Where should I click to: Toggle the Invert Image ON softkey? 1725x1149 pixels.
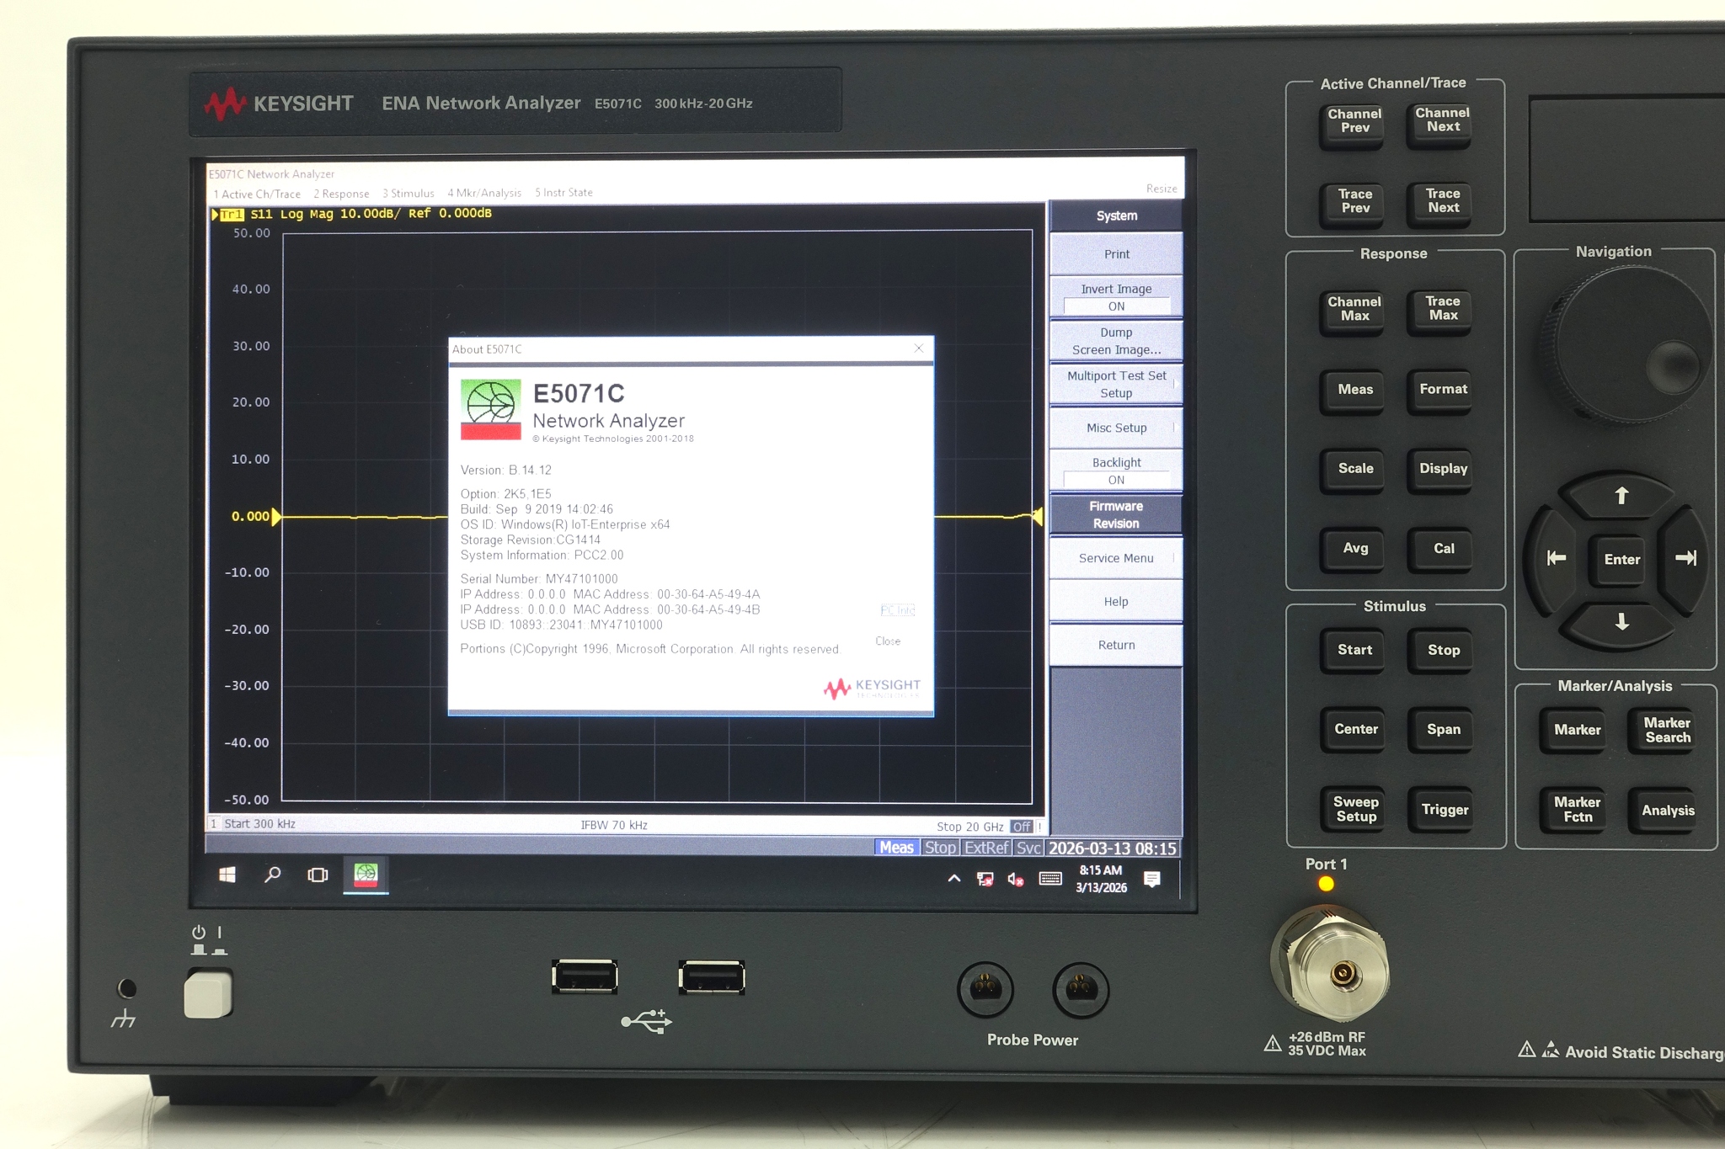1116,297
